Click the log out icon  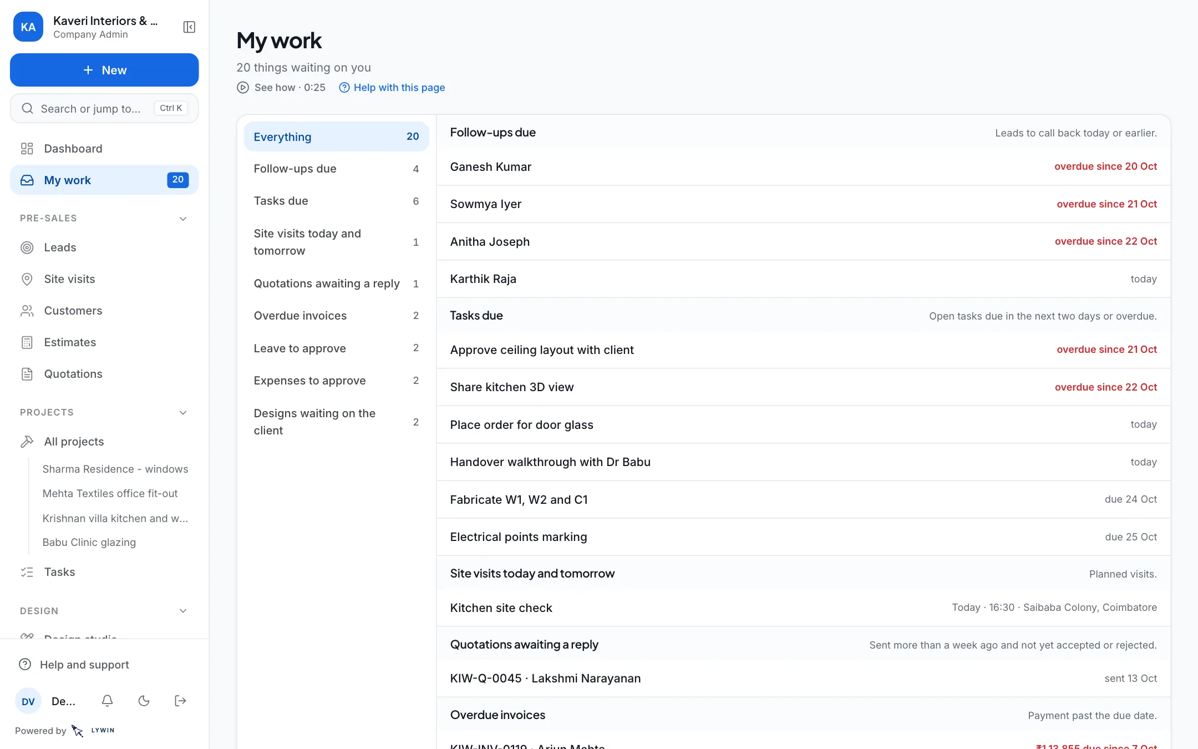180,701
